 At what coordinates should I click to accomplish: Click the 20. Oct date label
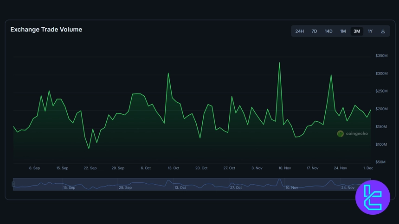pos(201,168)
